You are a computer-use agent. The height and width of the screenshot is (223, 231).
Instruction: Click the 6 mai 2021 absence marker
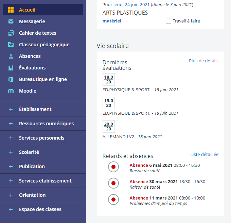pos(113,167)
